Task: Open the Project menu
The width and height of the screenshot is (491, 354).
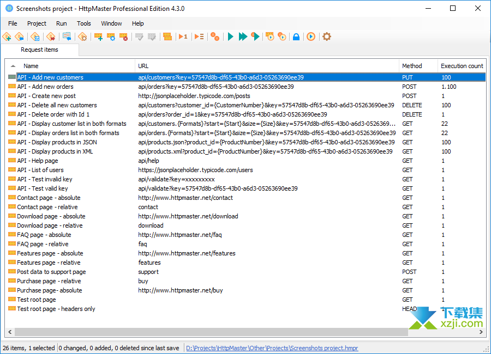Action: coord(37,23)
